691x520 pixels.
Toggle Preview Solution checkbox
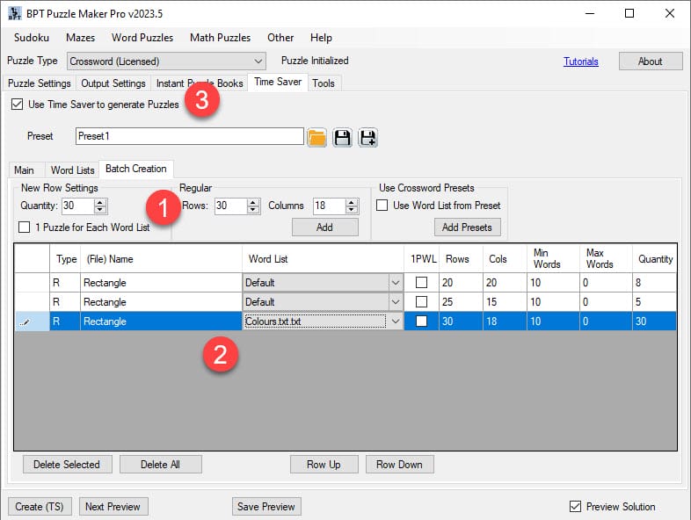(576, 506)
